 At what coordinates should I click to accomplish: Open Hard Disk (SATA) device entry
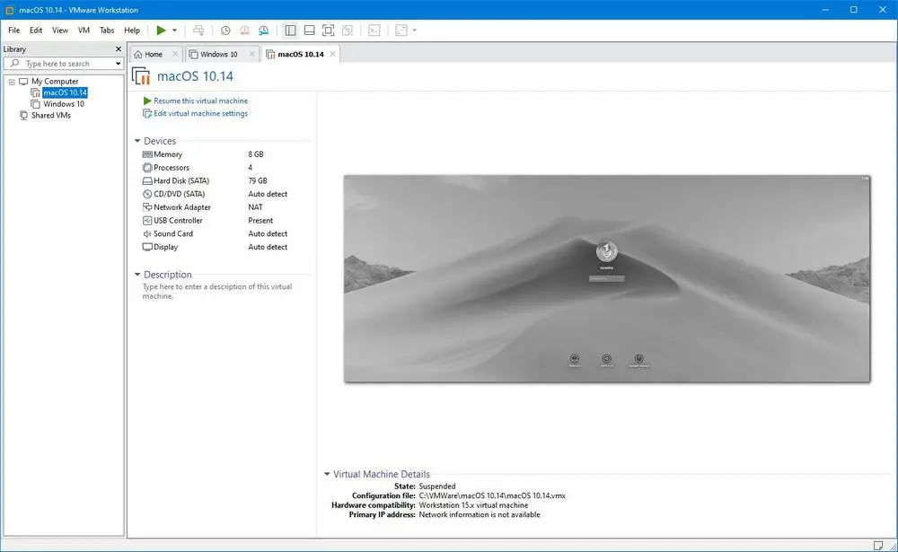(x=181, y=181)
